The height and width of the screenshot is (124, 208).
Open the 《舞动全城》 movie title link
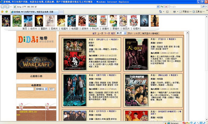tap(163, 75)
